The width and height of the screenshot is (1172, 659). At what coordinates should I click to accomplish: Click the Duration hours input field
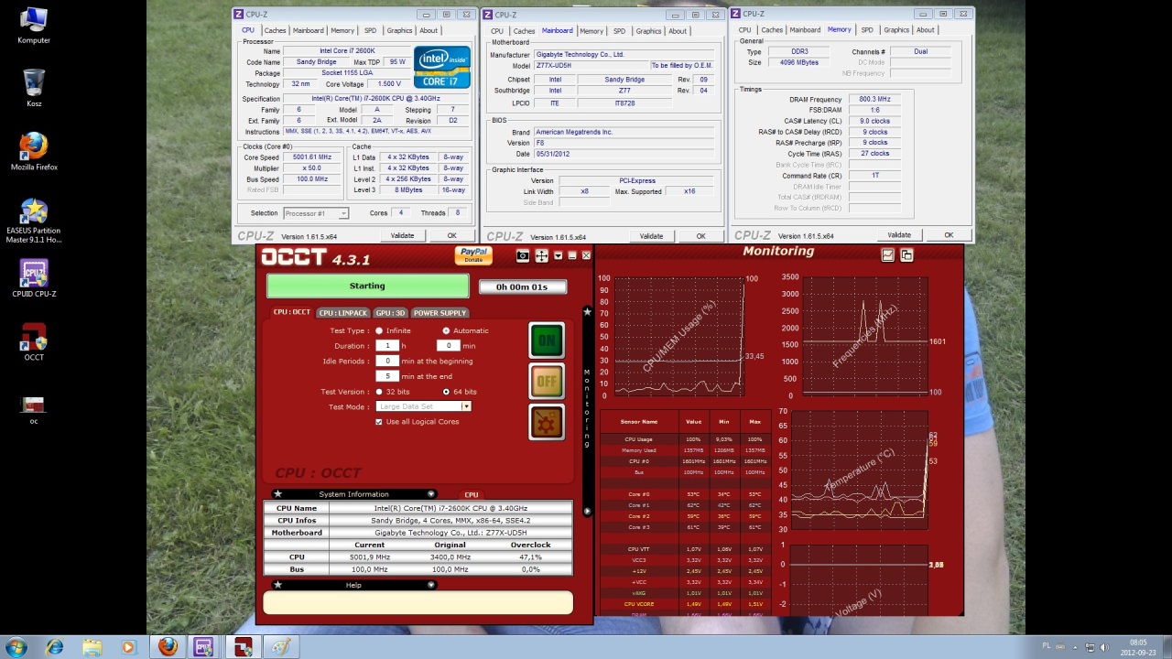(x=387, y=346)
